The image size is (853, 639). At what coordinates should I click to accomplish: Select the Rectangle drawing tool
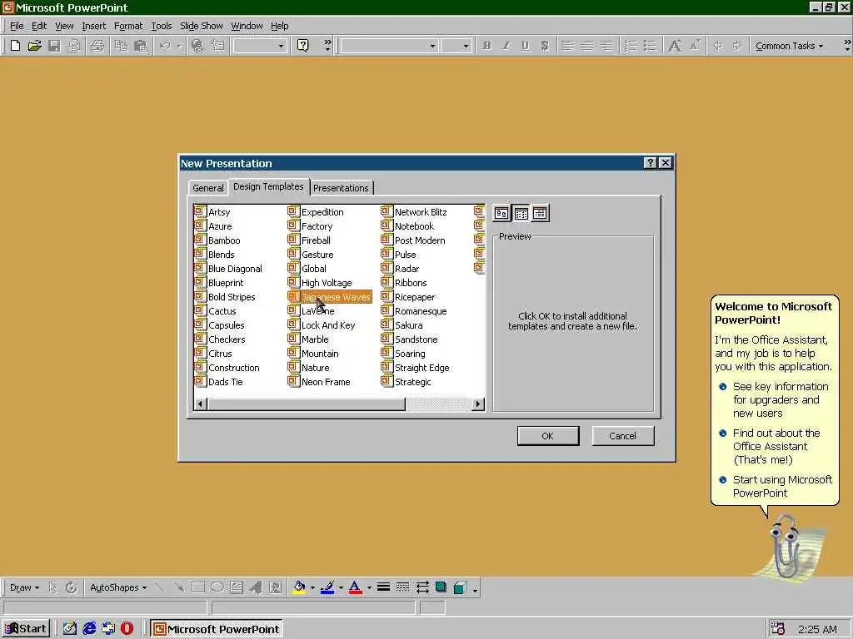pyautogui.click(x=198, y=587)
